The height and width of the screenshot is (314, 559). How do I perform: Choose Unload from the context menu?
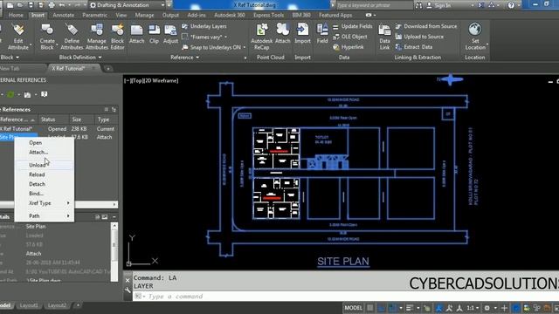click(45, 165)
